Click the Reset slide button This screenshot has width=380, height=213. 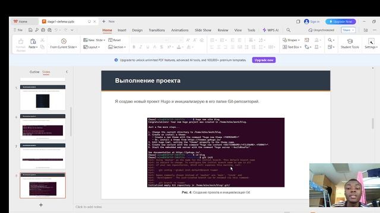tap(115, 40)
